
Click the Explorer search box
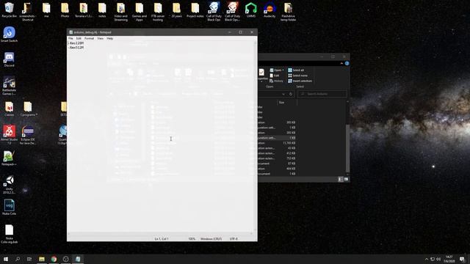tap(322, 94)
